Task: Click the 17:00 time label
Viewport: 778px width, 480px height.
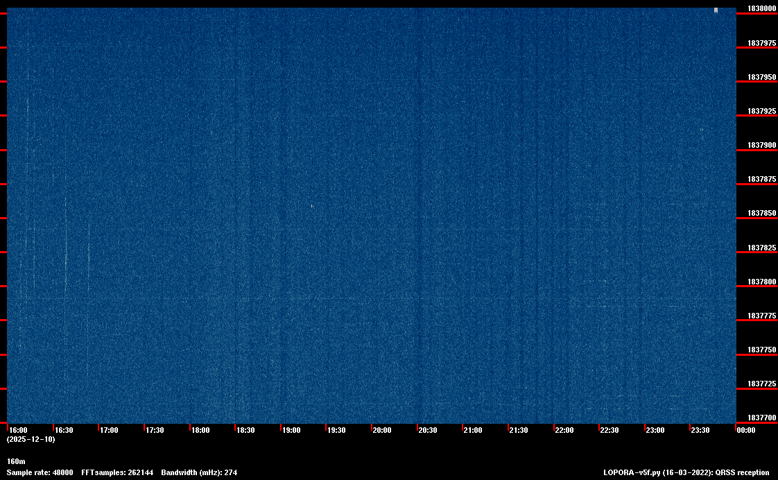Action: (109, 430)
